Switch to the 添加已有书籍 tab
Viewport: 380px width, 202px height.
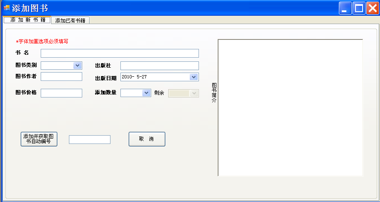71,20
